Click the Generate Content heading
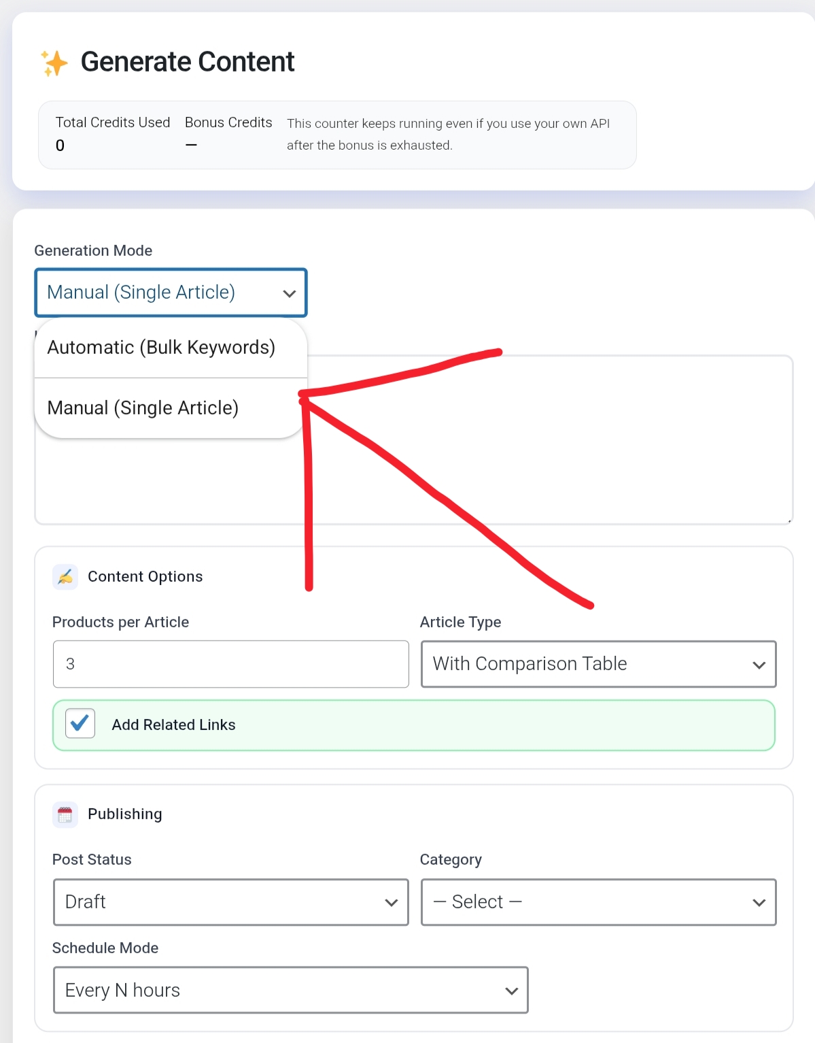Screen dimensions: 815x1043 [x=187, y=62]
